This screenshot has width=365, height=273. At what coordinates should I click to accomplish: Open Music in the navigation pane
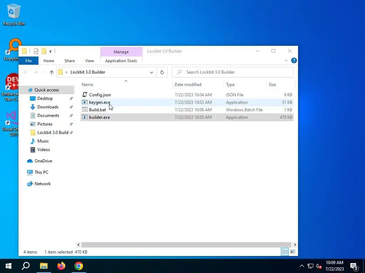tap(43, 141)
